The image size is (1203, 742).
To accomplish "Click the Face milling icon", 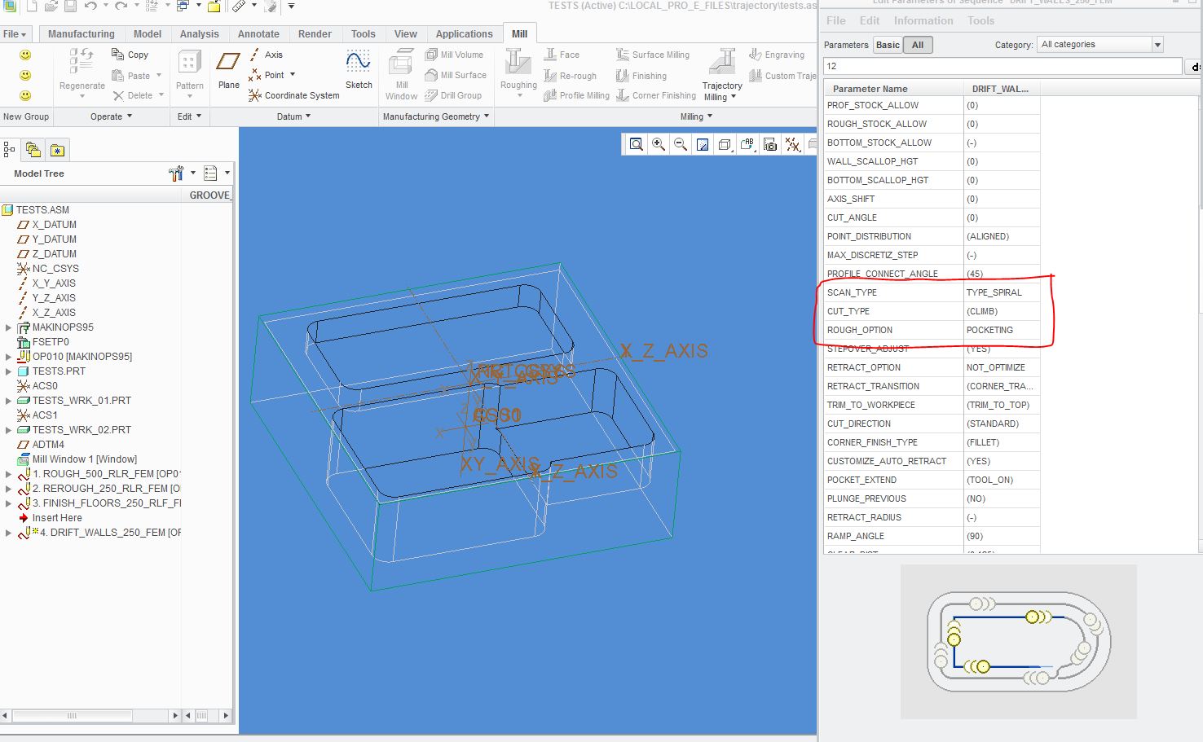I will [550, 55].
